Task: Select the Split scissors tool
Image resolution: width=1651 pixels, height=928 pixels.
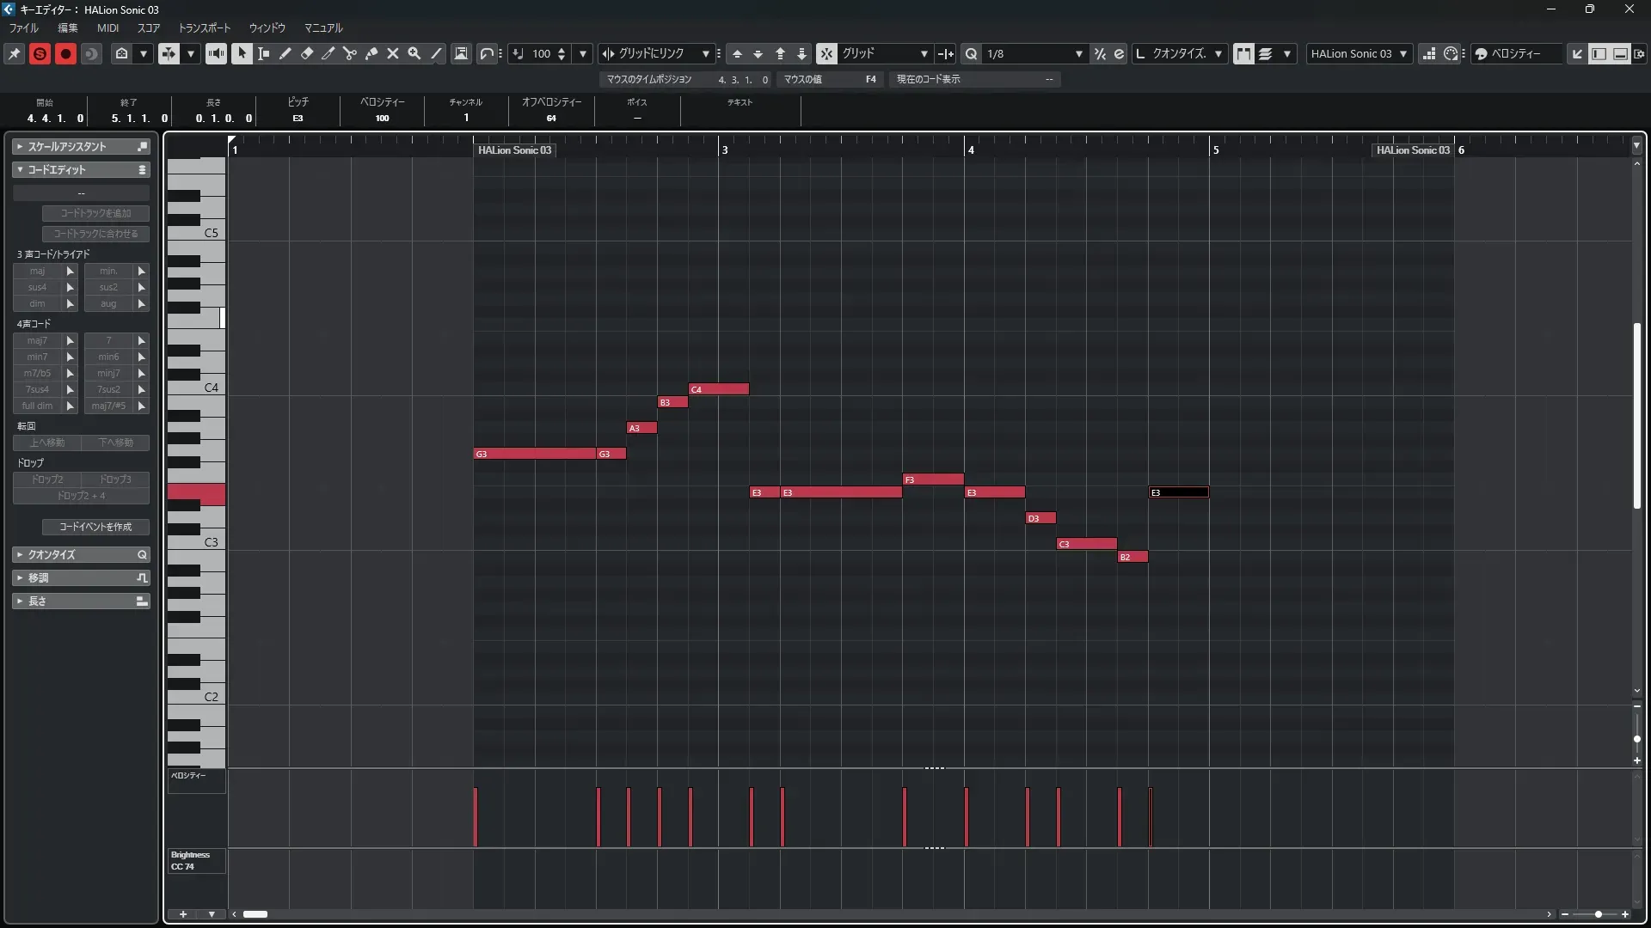Action: coord(349,53)
